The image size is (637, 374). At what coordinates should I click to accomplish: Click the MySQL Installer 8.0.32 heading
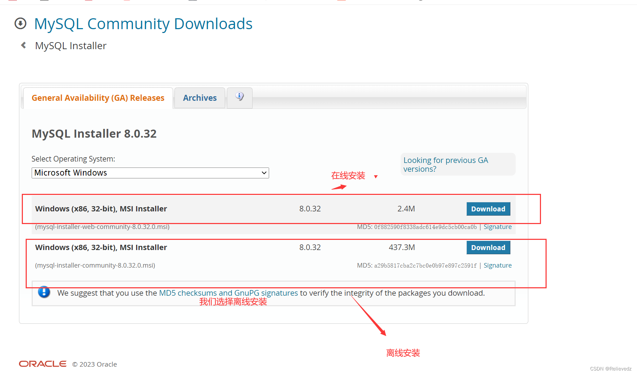pyautogui.click(x=94, y=134)
